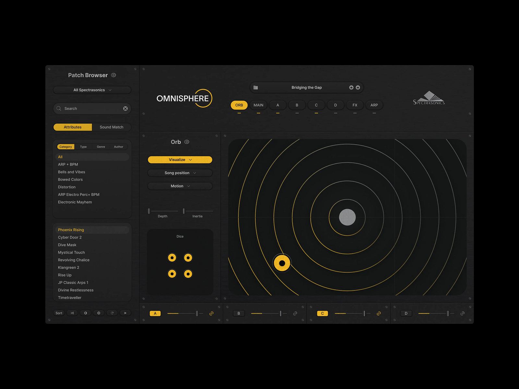The width and height of the screenshot is (519, 389).
Task: Clear the search field with the X icon
Action: click(125, 108)
